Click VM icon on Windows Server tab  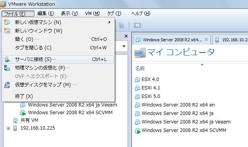(138, 40)
